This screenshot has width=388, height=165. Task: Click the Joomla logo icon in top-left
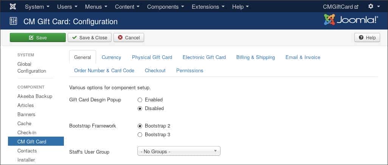click(13, 7)
